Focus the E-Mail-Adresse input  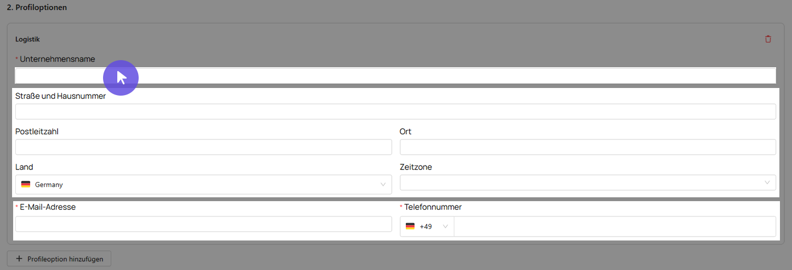point(203,224)
